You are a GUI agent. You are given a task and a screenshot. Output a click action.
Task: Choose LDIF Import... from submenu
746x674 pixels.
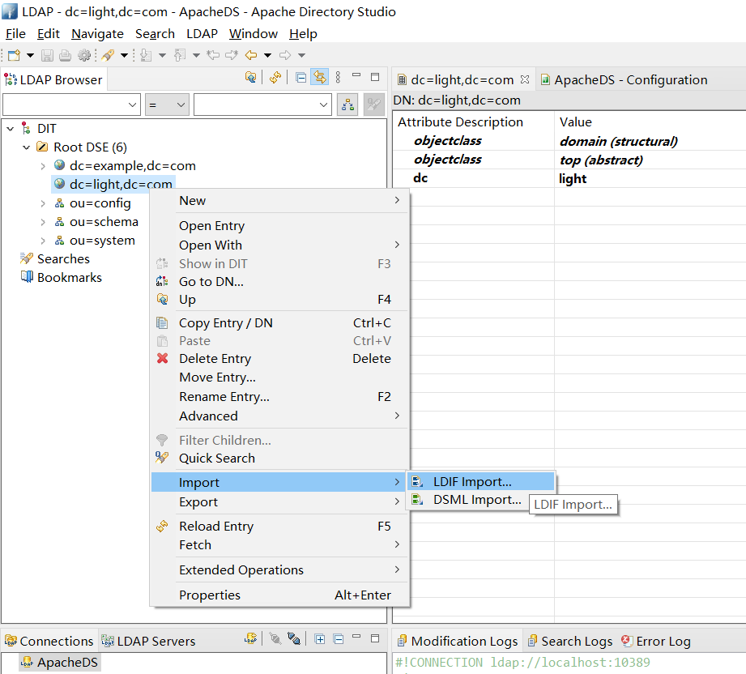coord(472,482)
